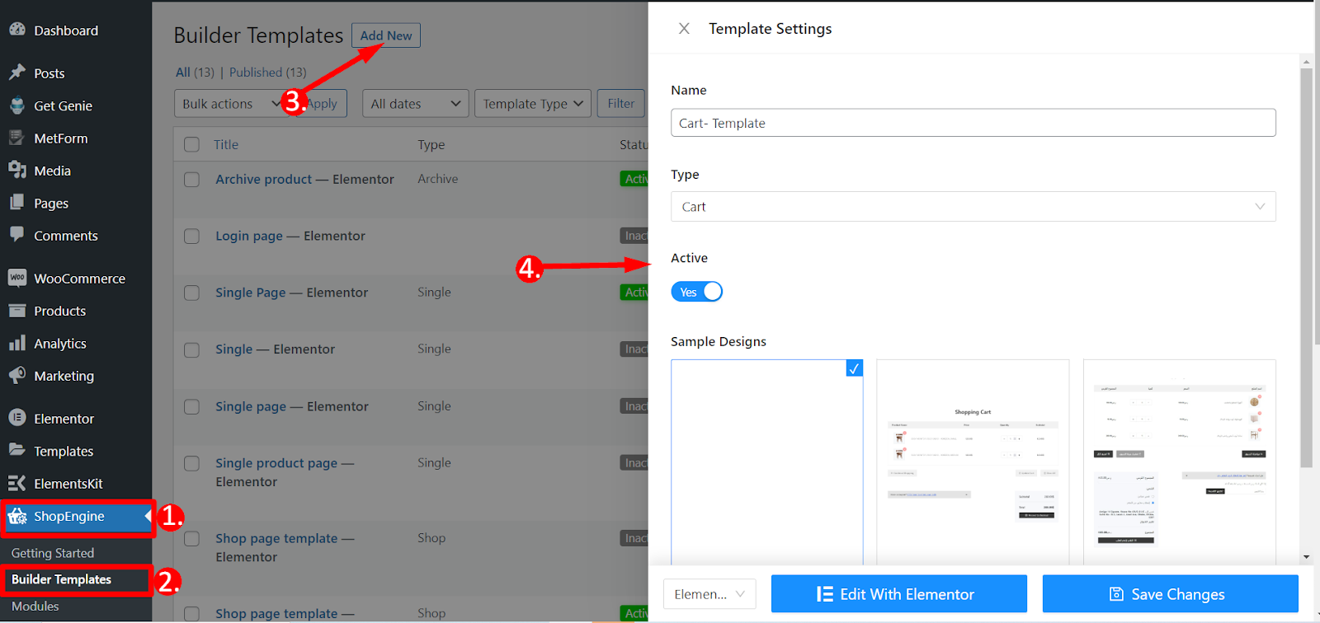Open the Login page — Elementor link
The height and width of the screenshot is (623, 1320).
coord(290,236)
